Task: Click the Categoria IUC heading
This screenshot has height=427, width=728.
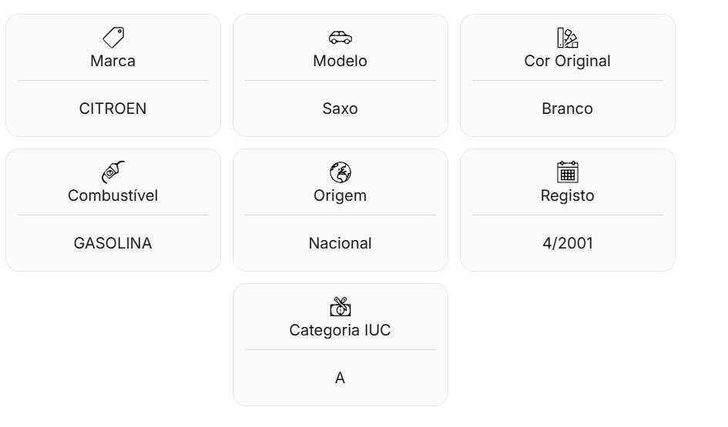Action: point(340,330)
